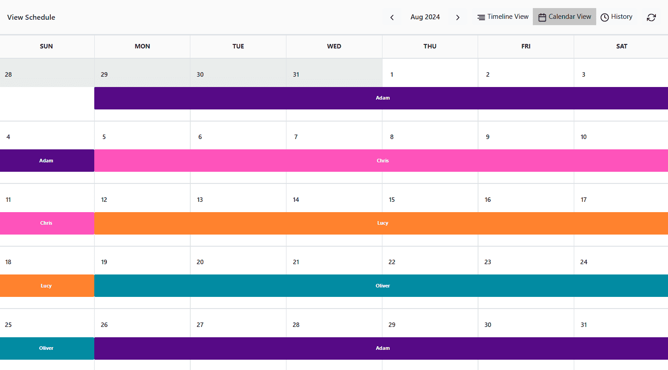This screenshot has width=668, height=370.
Task: Select the Calendar View tab
Action: [x=564, y=17]
